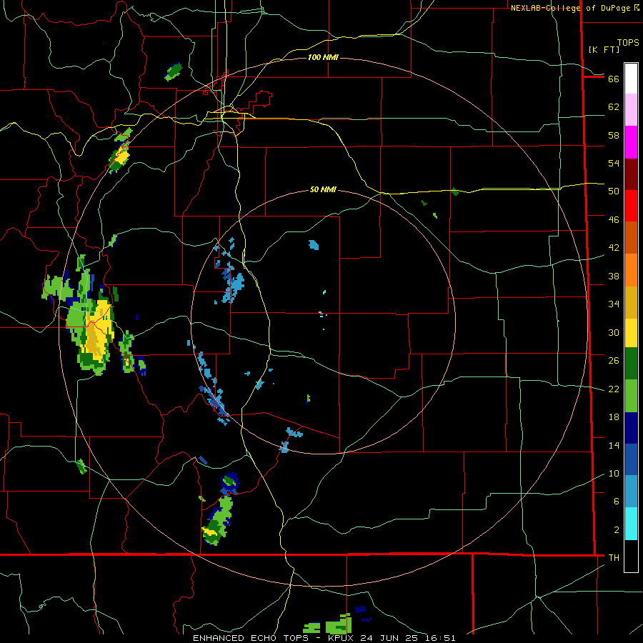Click the TH threshold label
643x643 pixels.
614,558
